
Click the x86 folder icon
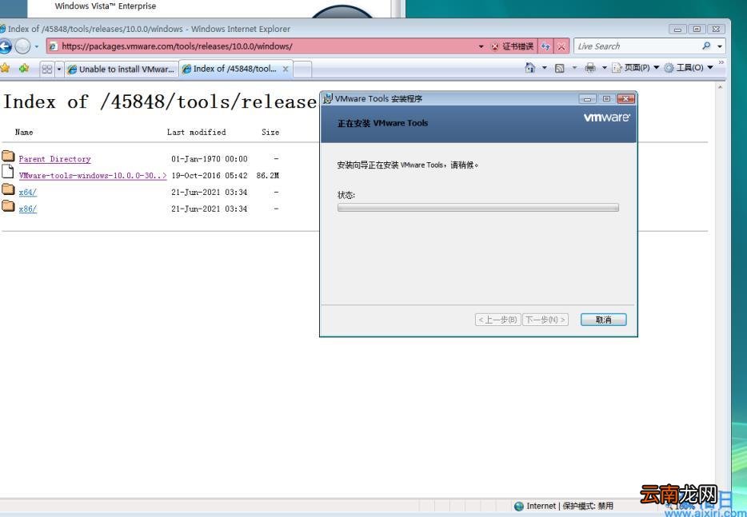[8, 205]
